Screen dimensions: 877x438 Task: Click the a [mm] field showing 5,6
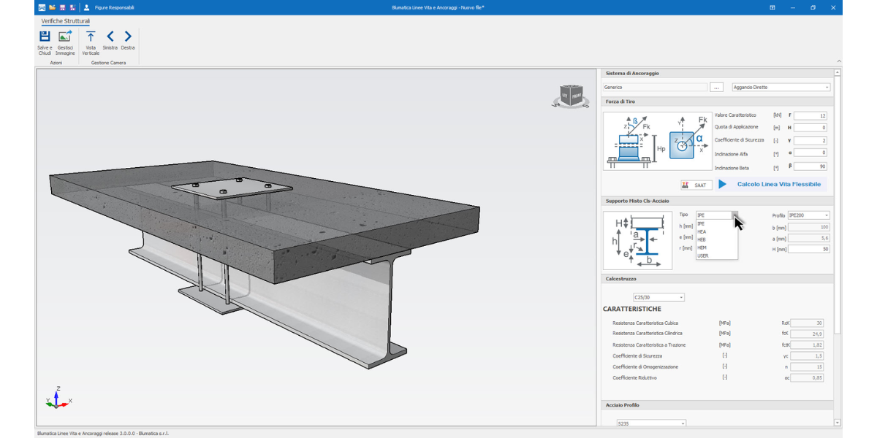(809, 238)
